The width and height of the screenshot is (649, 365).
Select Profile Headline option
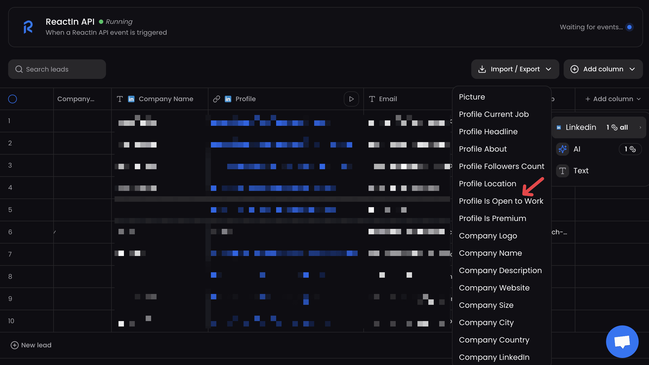pyautogui.click(x=488, y=132)
